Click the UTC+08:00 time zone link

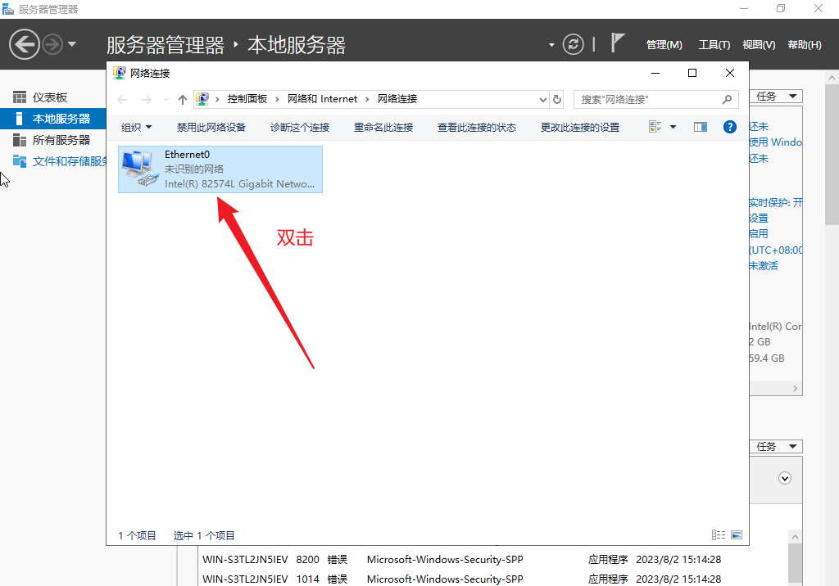tap(776, 250)
